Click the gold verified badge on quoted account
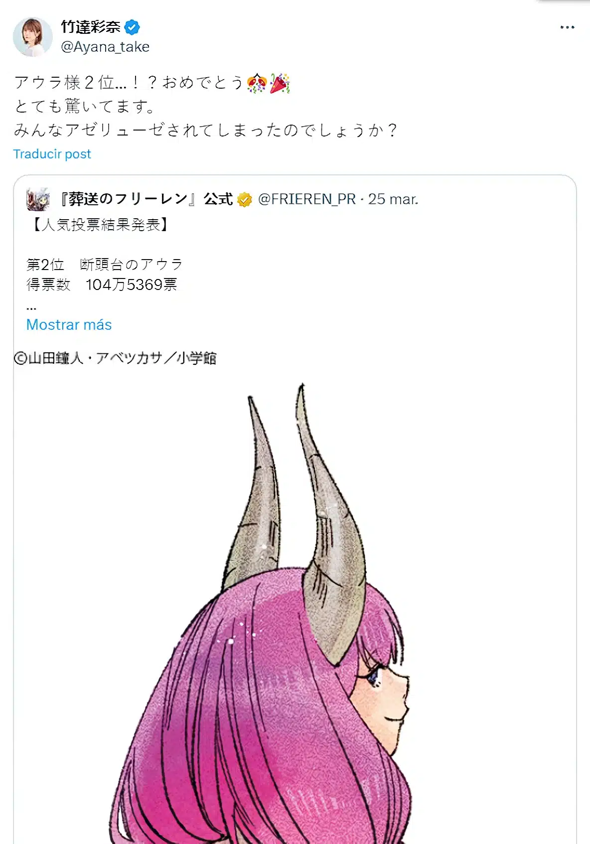Screen dimensions: 590x844 (x=245, y=200)
